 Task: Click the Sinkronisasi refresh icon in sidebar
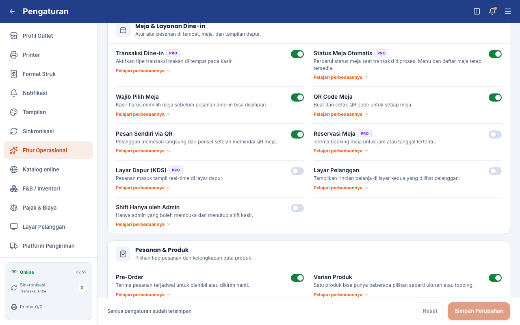pos(14,131)
